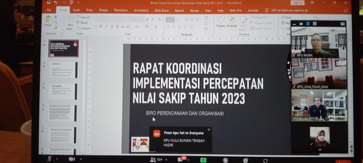The image size is (363, 163).
Task: Toggle the Zoom video camera
Action: coord(72,159)
